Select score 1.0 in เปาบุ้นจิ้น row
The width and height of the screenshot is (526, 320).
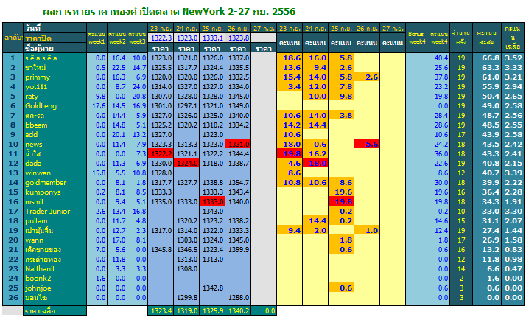pos(367,231)
